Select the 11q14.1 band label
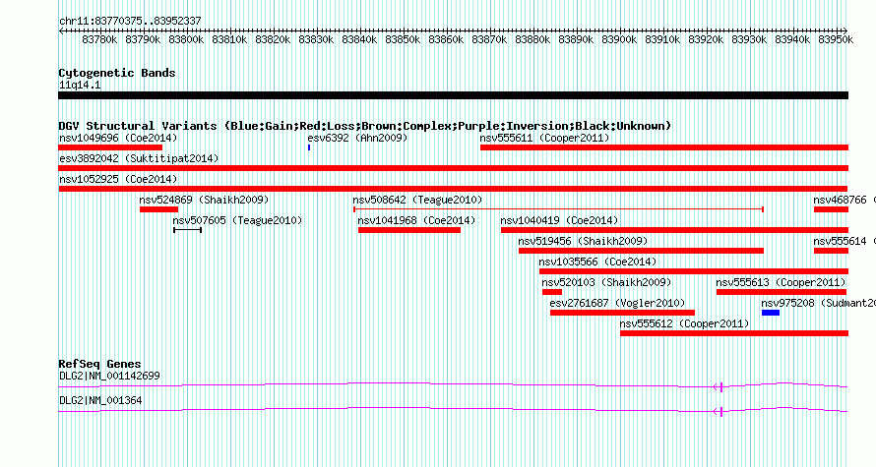 [80, 85]
